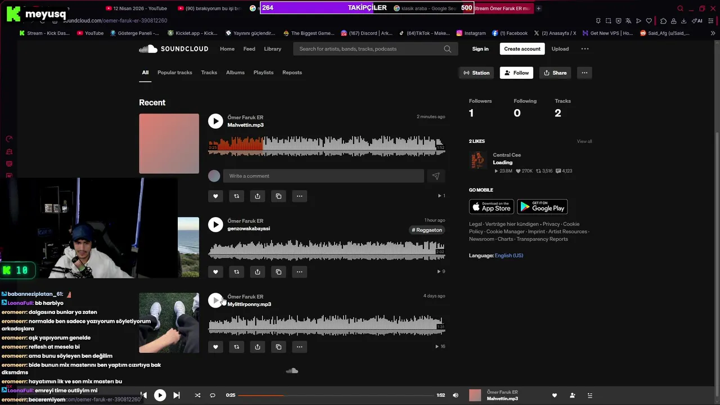Send the comment with paper plane icon
This screenshot has width=720, height=405.
click(436, 176)
